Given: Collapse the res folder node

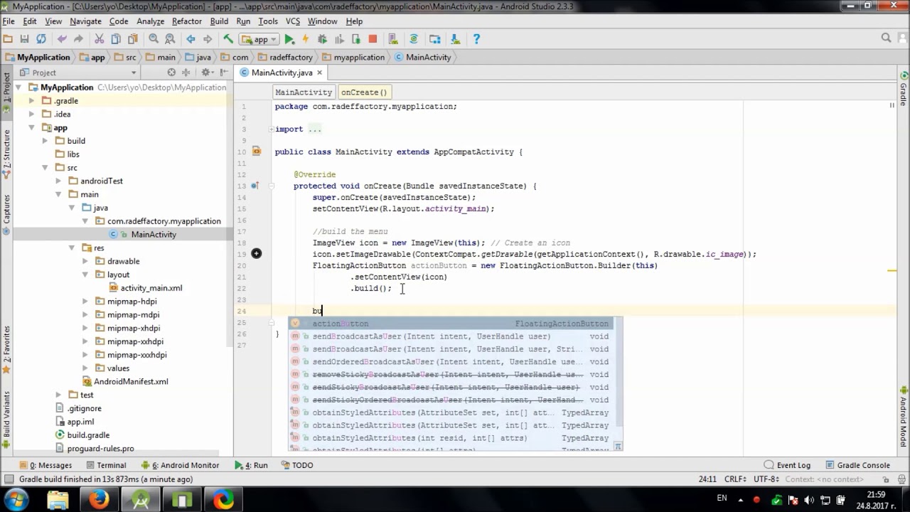Looking at the screenshot, I should 72,247.
